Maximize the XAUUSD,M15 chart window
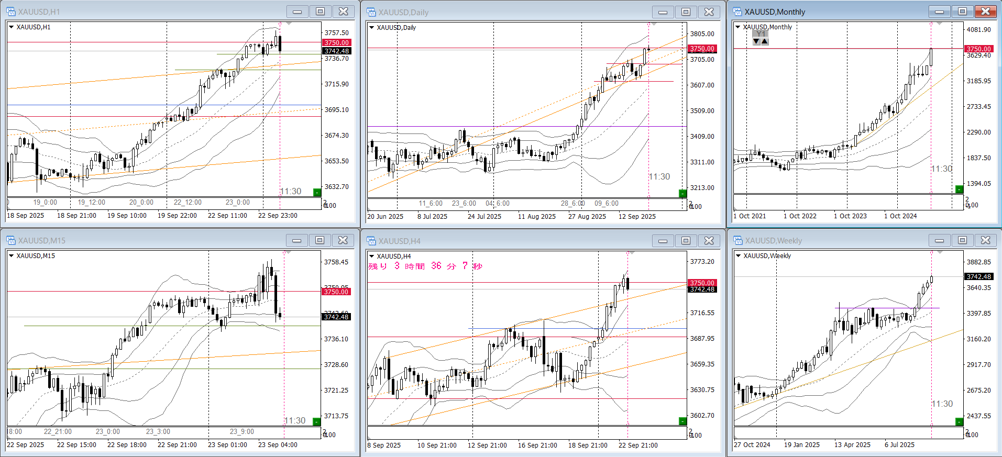Viewport: 1002px width, 457px height. pyautogui.click(x=320, y=240)
